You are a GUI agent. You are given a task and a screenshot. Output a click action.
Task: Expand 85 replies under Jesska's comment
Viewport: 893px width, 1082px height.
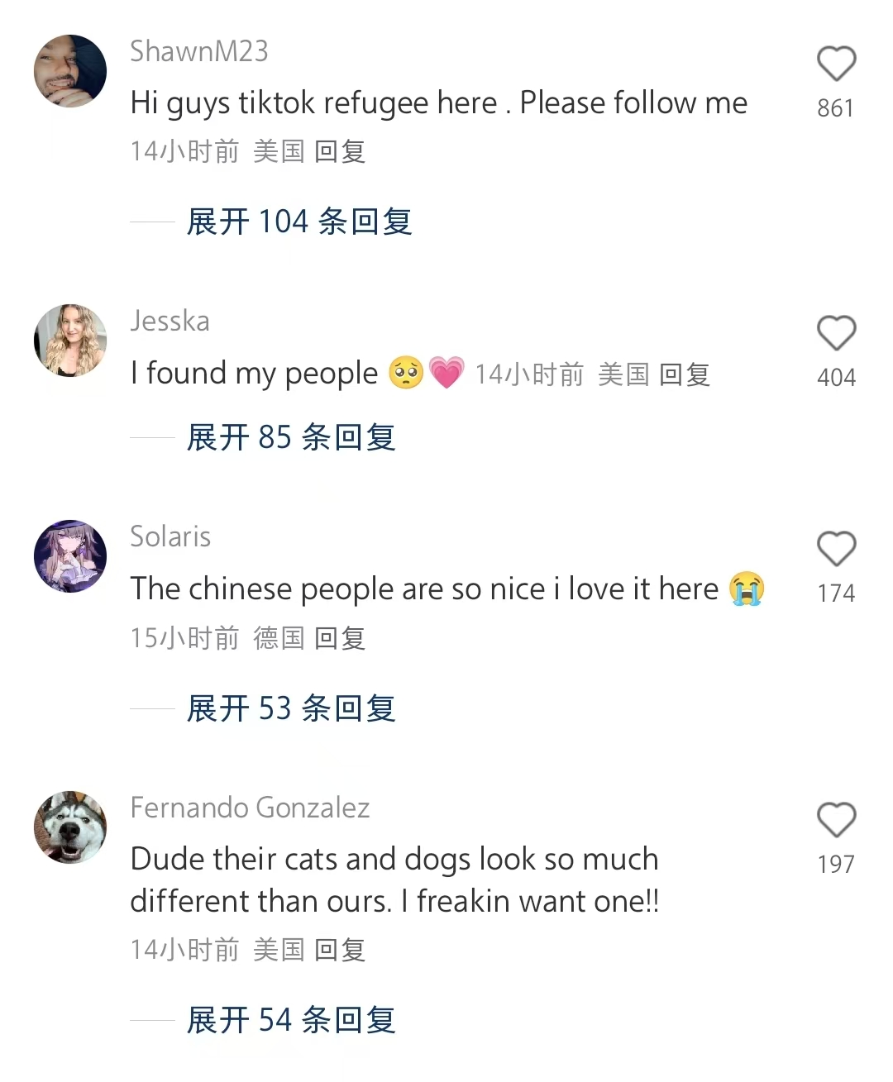291,437
